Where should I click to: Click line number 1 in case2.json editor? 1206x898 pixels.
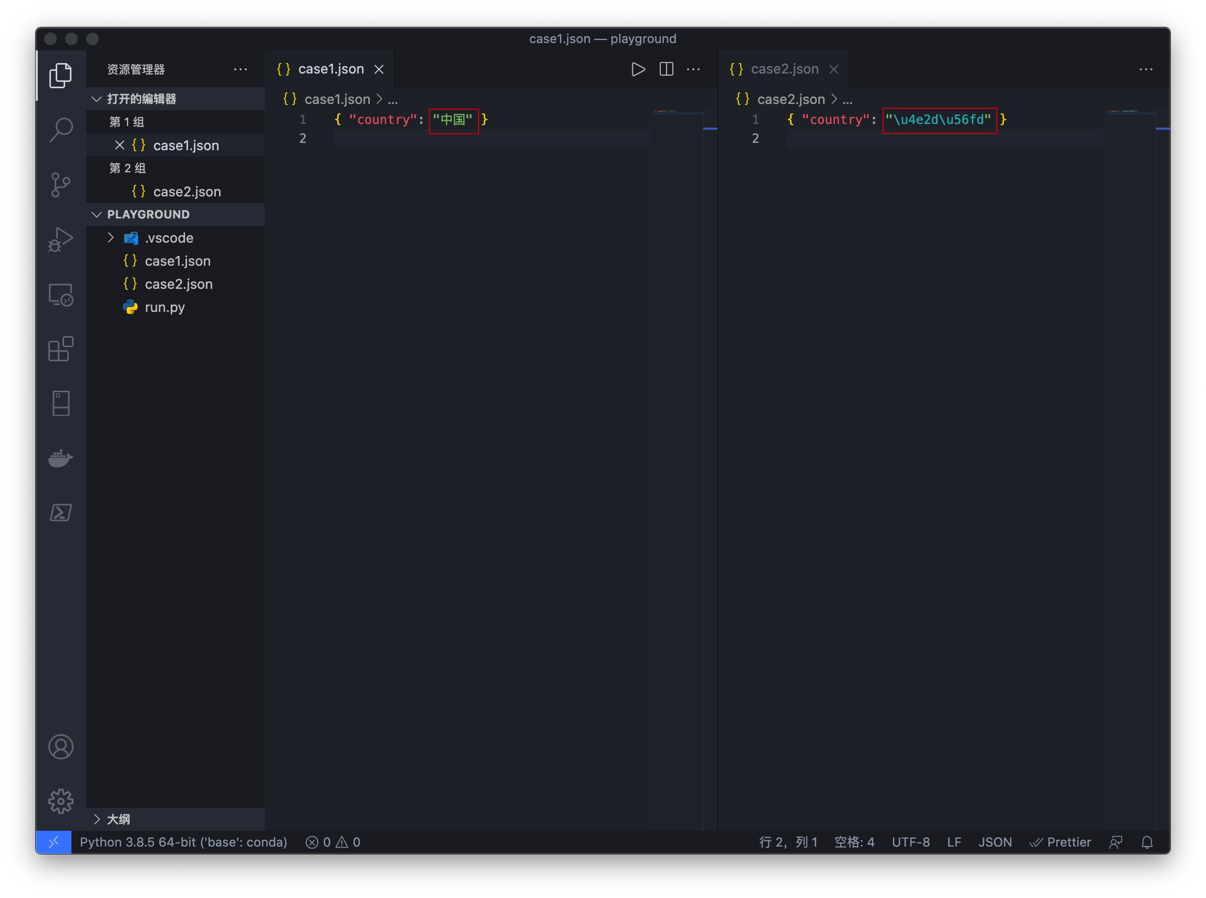(755, 120)
